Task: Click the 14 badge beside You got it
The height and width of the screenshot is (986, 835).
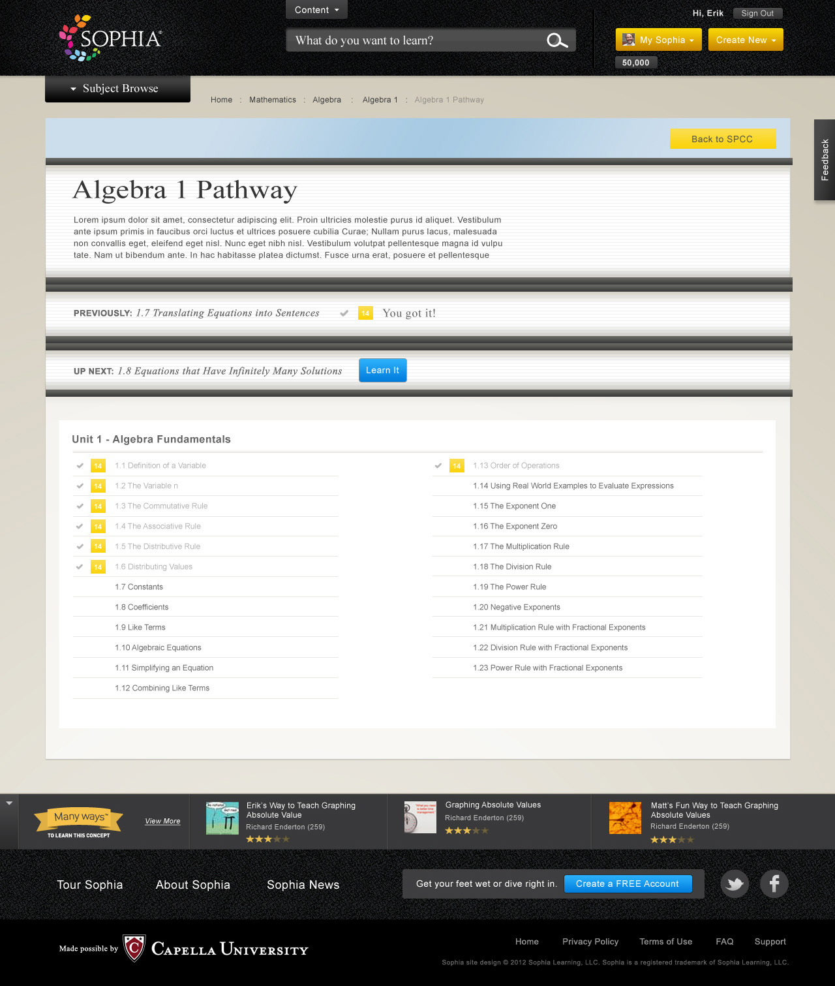Action: [x=365, y=313]
